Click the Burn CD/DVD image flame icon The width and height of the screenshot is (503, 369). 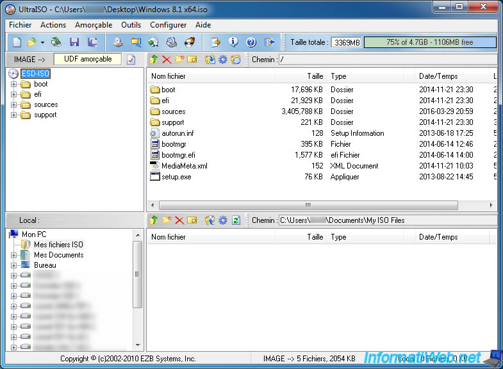[190, 42]
